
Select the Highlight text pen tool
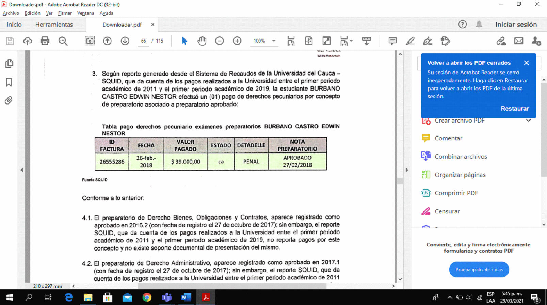coord(410,41)
